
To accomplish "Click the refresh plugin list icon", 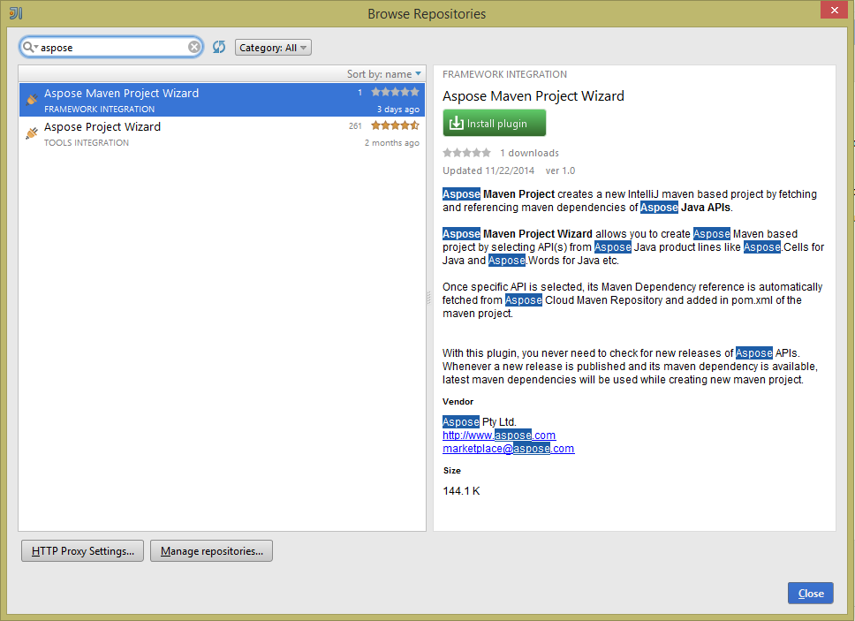I will (219, 46).
